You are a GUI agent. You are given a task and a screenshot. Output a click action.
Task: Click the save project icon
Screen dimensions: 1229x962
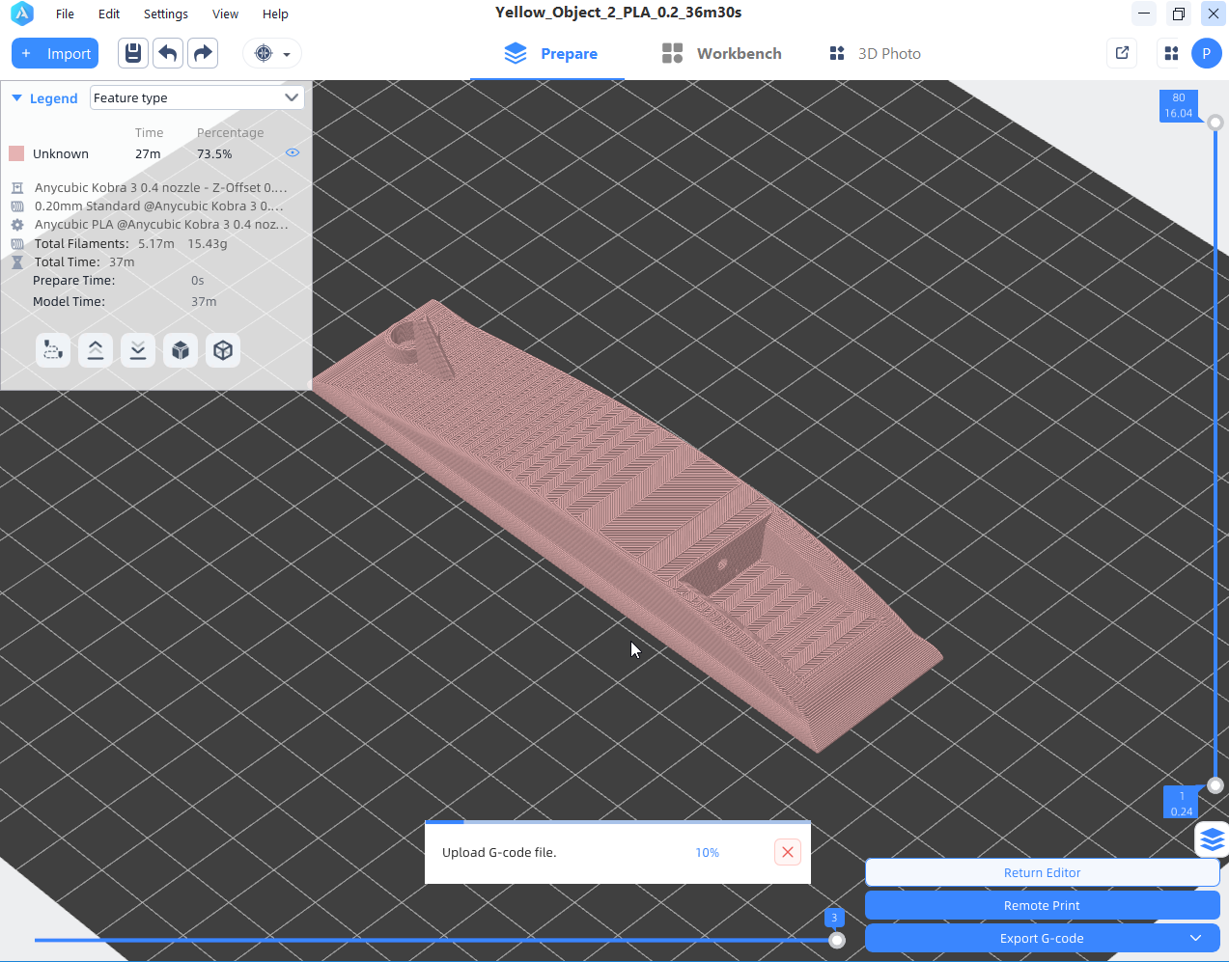pos(133,53)
